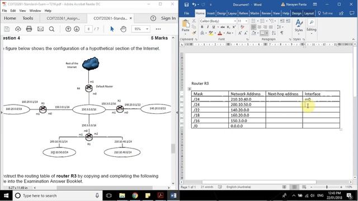
Task: Decrease the paragraph indent in Word
Action: click(x=282, y=21)
